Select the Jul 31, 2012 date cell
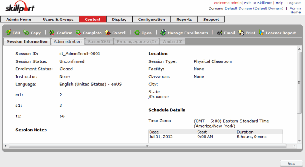This screenshot has width=305, height=167. [161, 137]
